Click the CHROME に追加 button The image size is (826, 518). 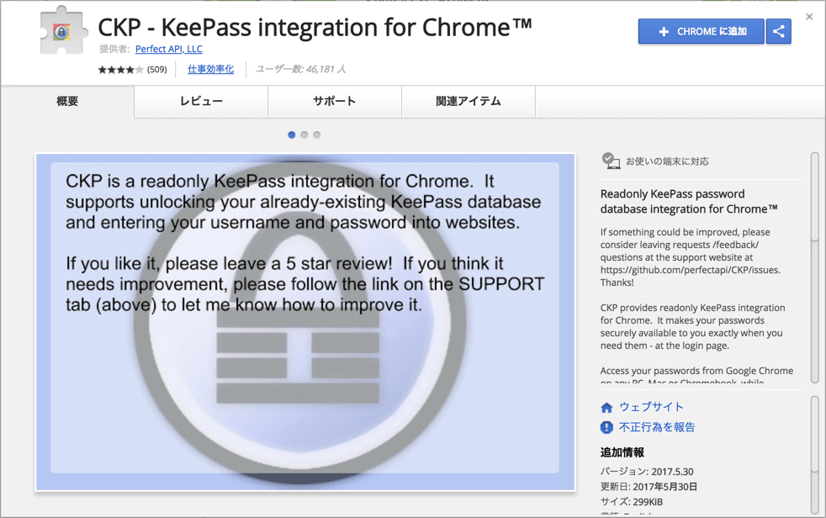(701, 31)
